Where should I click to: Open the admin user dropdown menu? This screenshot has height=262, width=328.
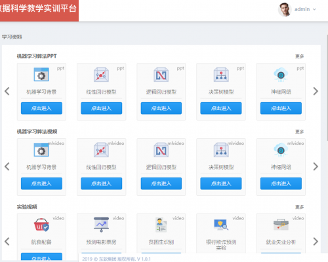(305, 9)
